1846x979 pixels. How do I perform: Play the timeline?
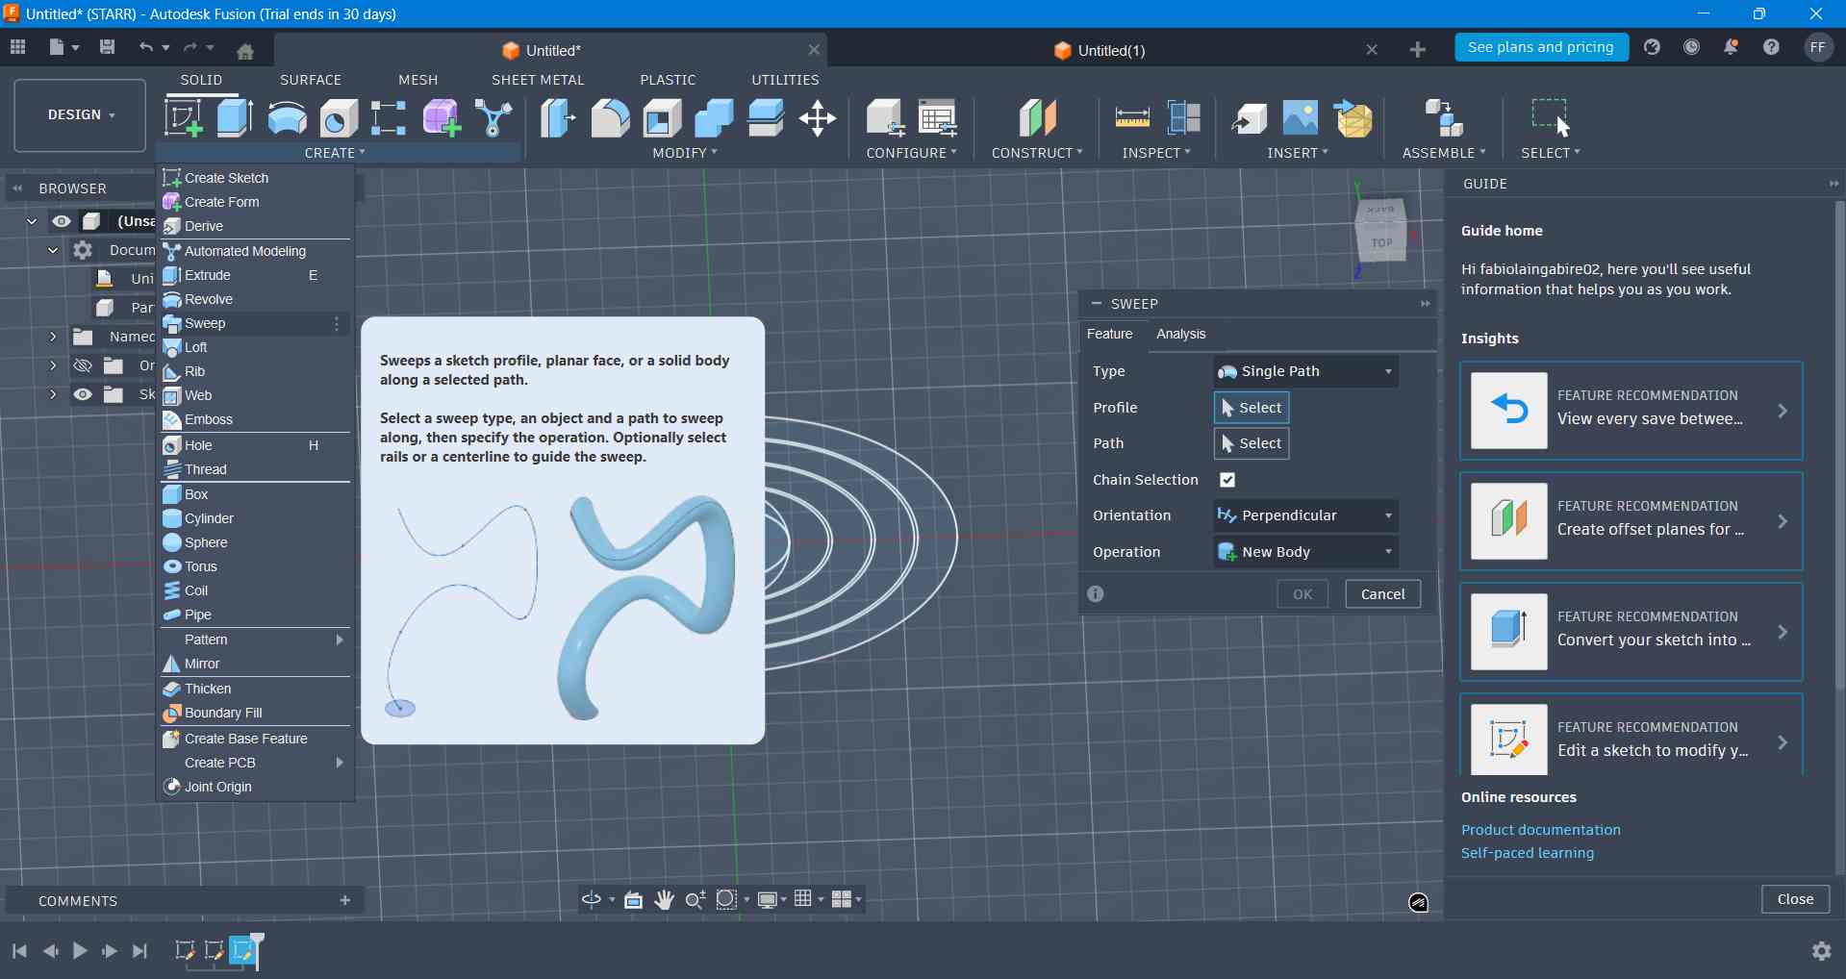pos(80,950)
